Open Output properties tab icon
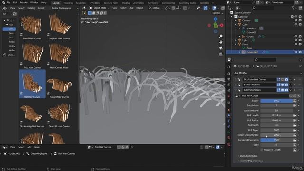This screenshot has width=304, height=171. (x=229, y=79)
